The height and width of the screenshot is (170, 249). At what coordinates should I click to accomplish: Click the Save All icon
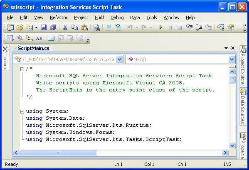tap(53, 27)
